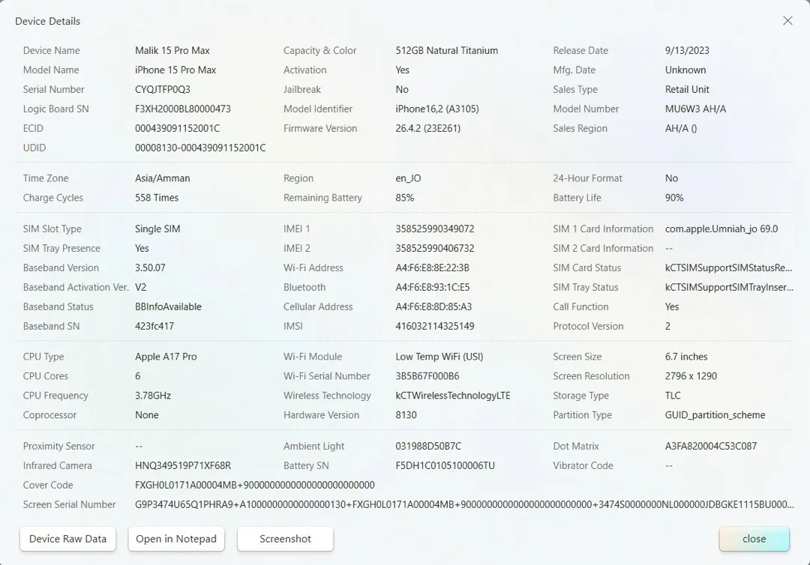Select CPU type Apple A17 Pro
This screenshot has height=565, width=810.
(x=166, y=357)
